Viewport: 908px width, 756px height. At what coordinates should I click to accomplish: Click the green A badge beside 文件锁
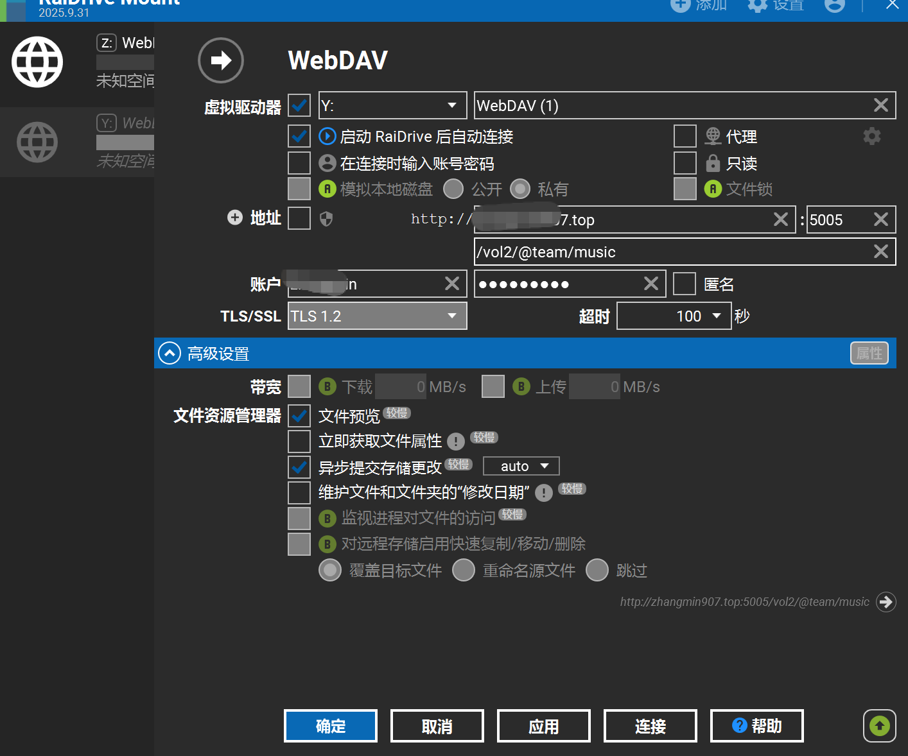pos(713,189)
